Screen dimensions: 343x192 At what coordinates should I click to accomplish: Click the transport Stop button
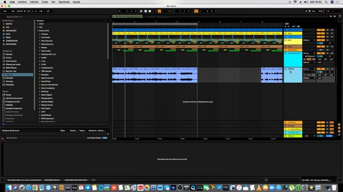click(x=146, y=11)
